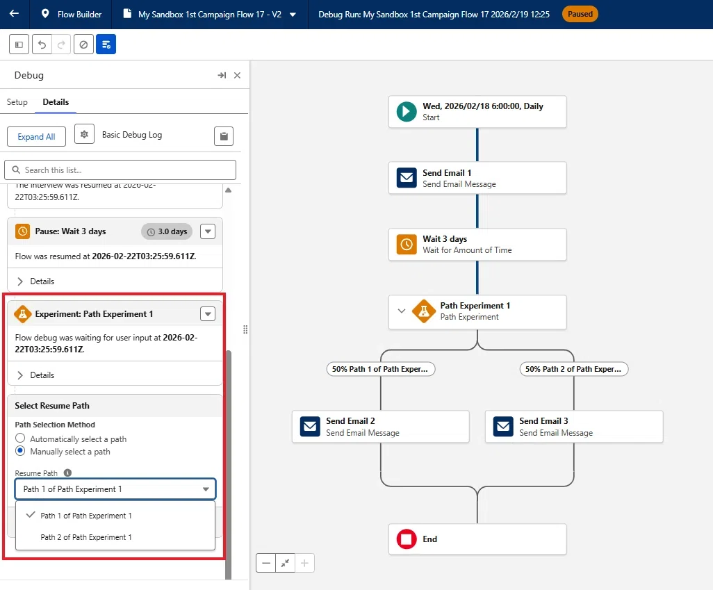The image size is (713, 590).
Task: Click the Path Experiment 1 flask icon
Action: click(x=424, y=311)
